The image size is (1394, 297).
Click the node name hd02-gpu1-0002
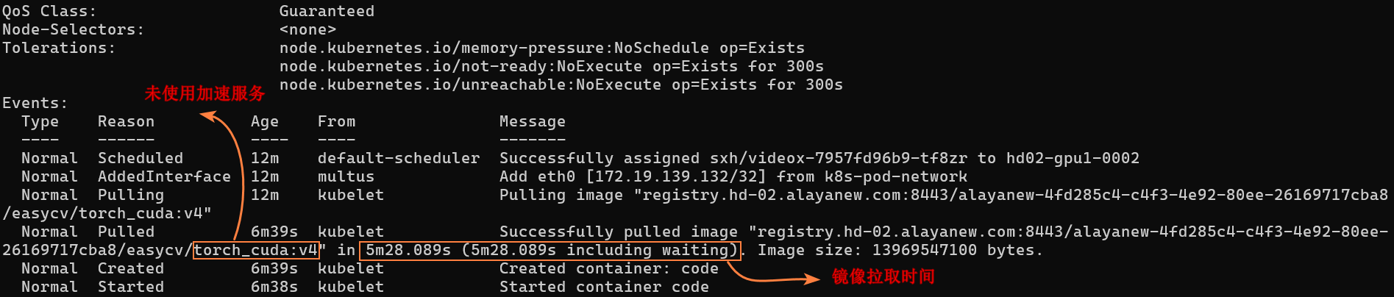pos(1073,158)
